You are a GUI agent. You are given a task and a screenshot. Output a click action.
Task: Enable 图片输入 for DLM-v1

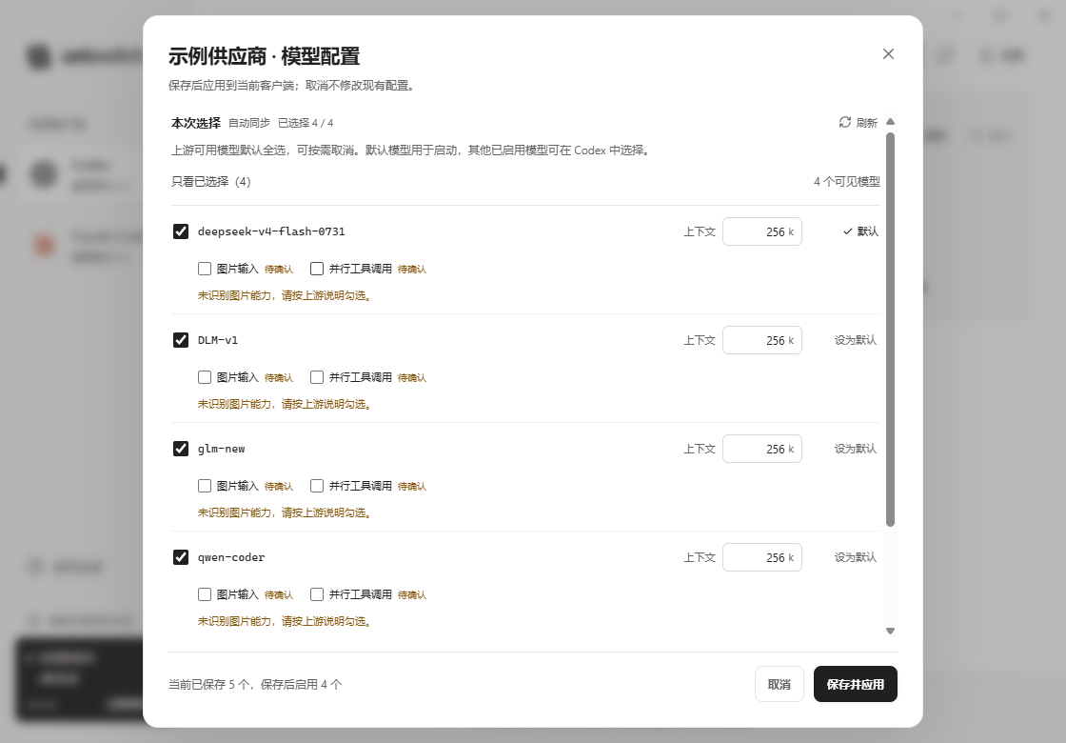pyautogui.click(x=205, y=377)
